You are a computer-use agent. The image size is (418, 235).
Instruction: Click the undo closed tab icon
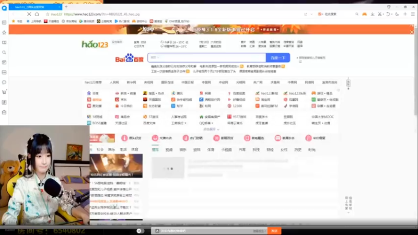388,14
